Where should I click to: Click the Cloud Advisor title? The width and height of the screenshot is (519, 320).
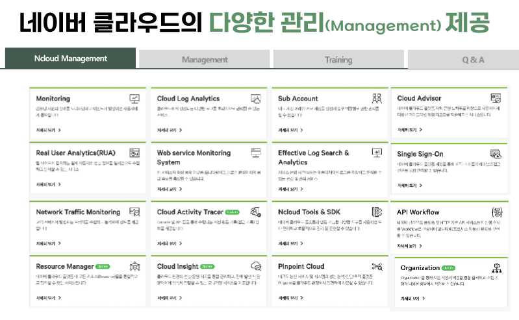[419, 98]
